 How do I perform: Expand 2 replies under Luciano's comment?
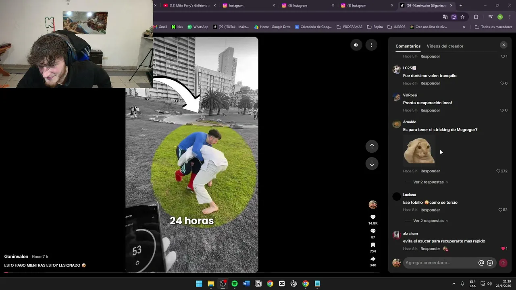tap(431, 221)
